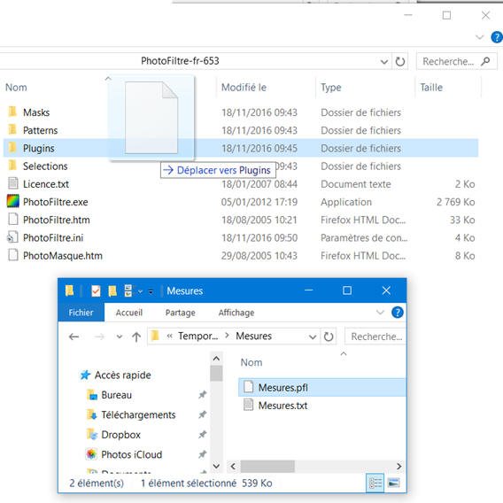This screenshot has width=503, height=503.
Task: Click the horizontal scrollbar thumb in Mesures
Action: point(267,466)
